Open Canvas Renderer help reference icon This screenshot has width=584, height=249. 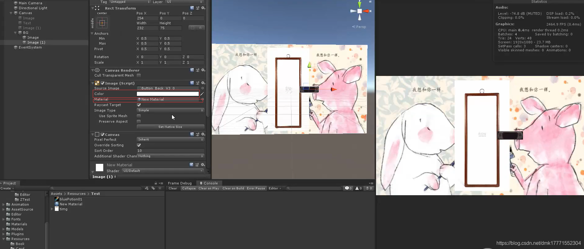click(192, 70)
